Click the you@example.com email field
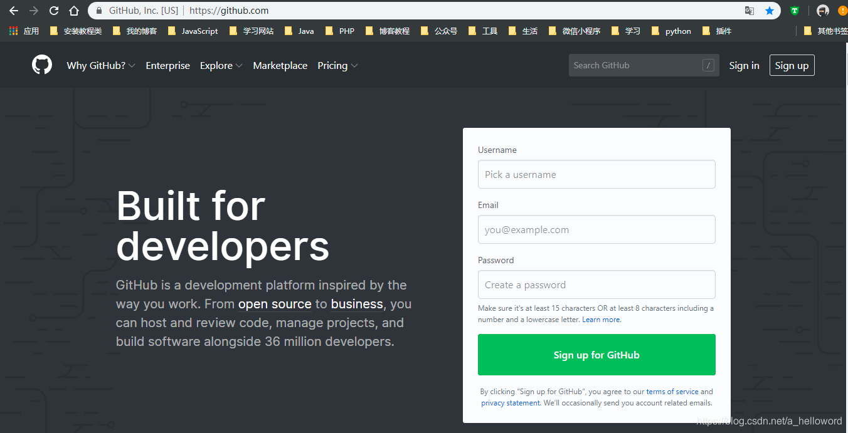Viewport: 848px width, 433px height. 596,229
